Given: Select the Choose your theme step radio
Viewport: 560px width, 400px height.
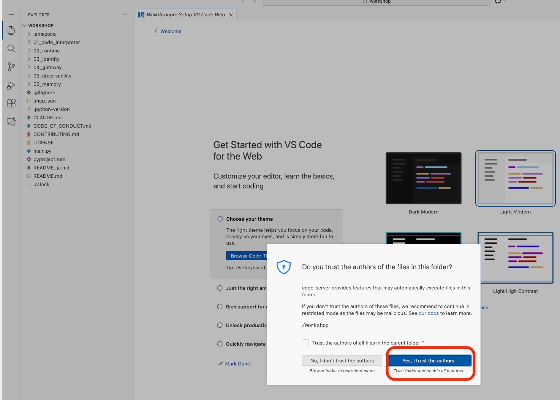Looking at the screenshot, I should click(x=220, y=219).
